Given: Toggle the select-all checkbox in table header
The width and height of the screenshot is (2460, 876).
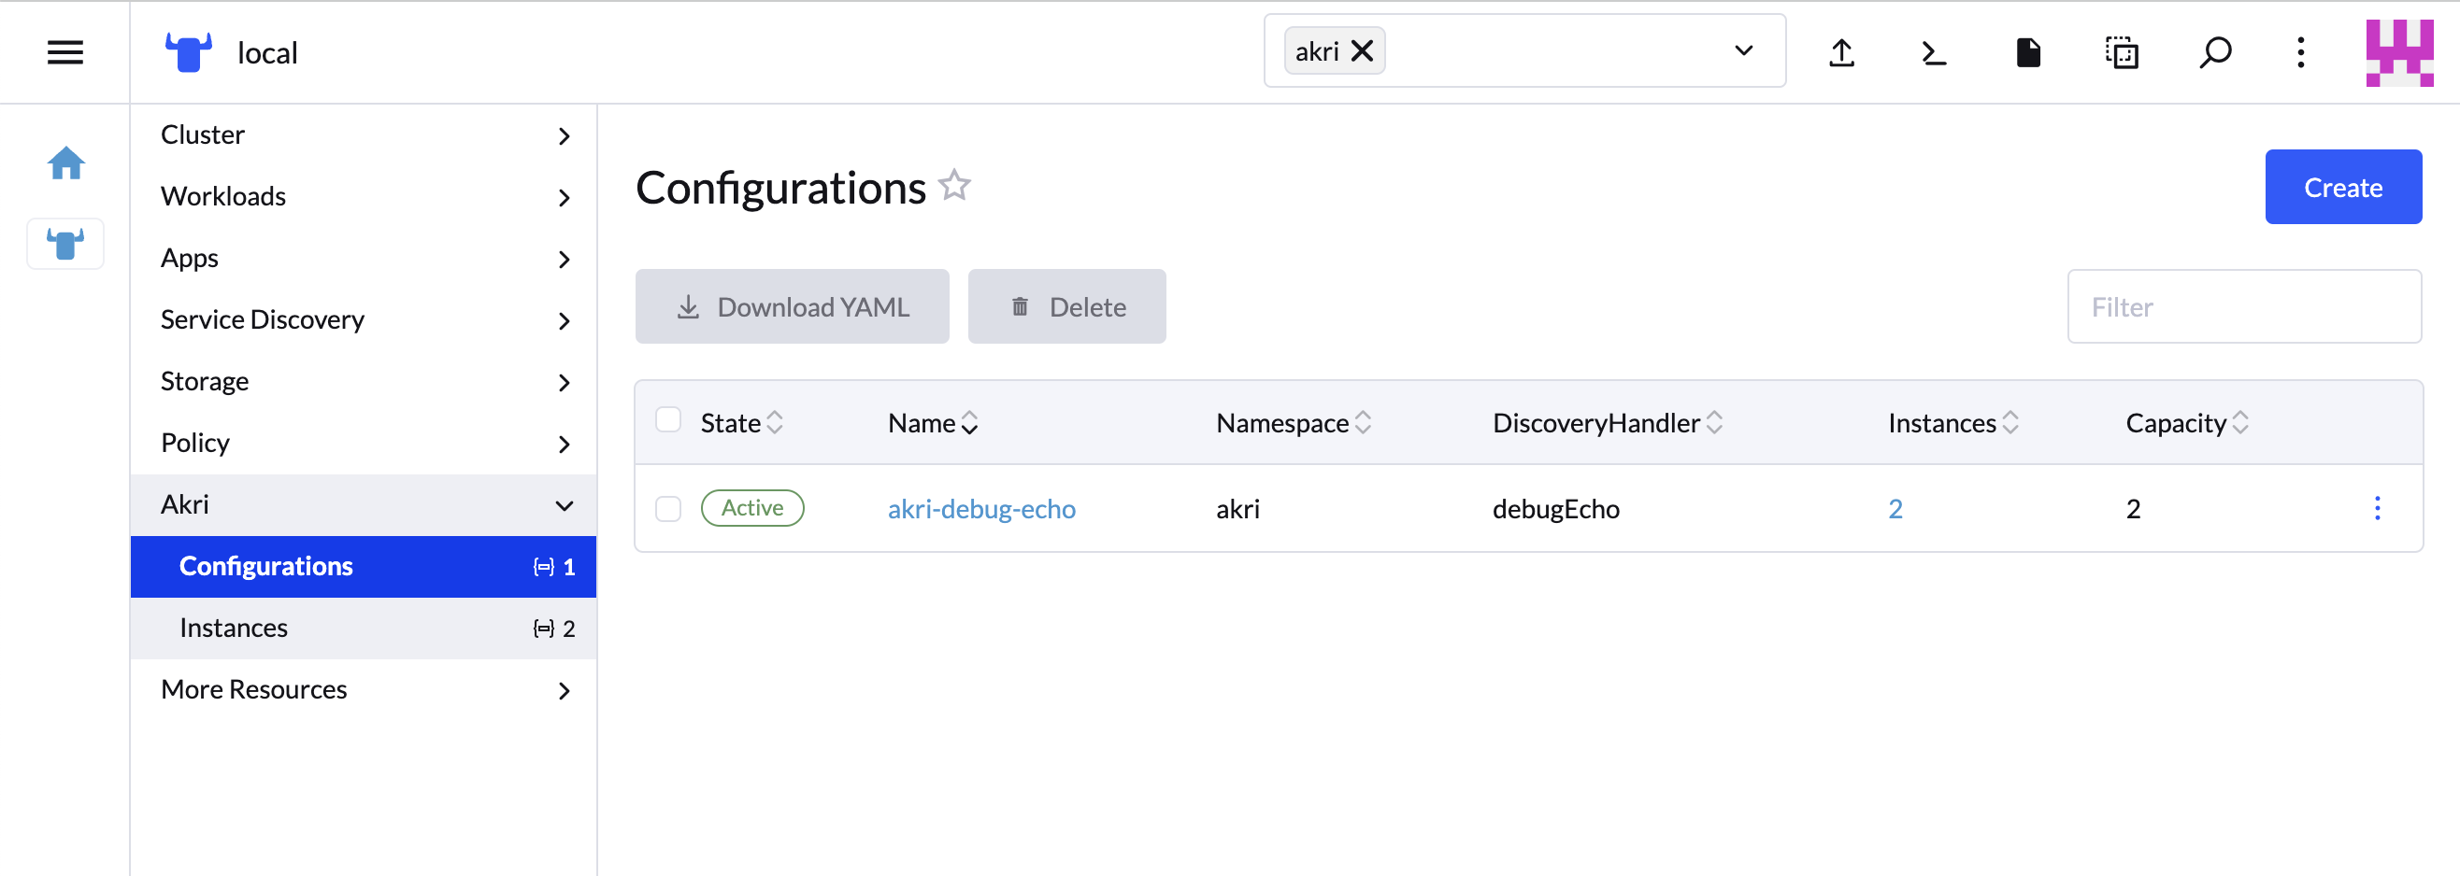Looking at the screenshot, I should pos(668,420).
